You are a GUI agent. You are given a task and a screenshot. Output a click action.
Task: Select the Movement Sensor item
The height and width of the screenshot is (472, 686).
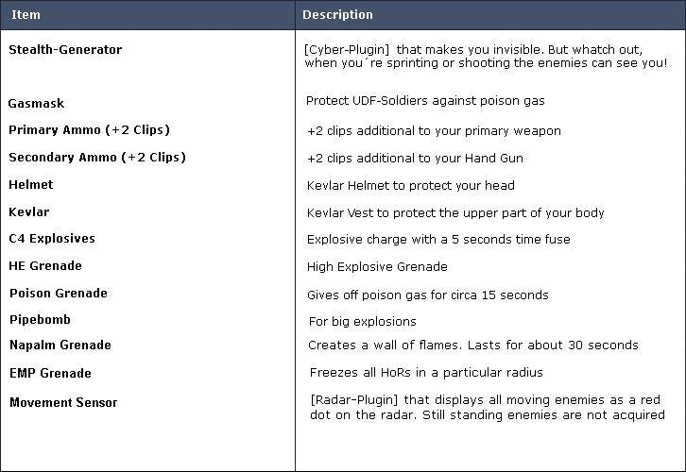coord(63,402)
